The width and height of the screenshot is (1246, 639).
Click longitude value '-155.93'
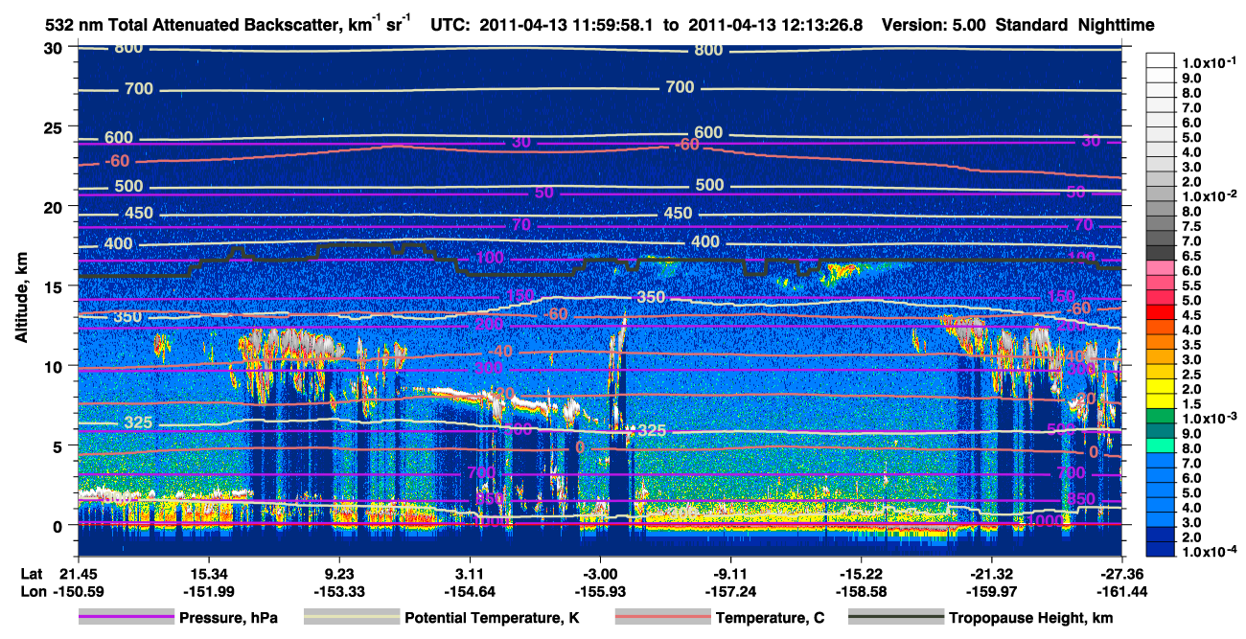tap(600, 591)
